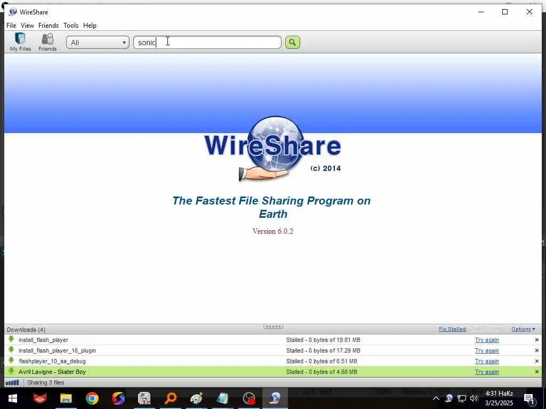
Task: Click download arrow icon for Avril Lavigne row
Action: [x=11, y=371]
